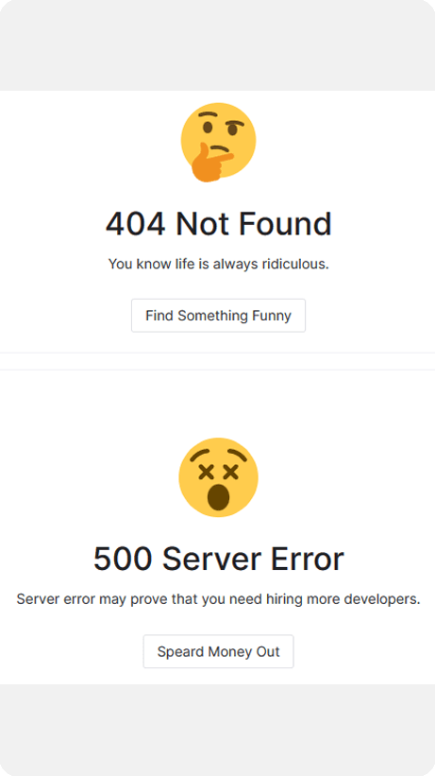Click the "You know life is always ridiculous." text
Screen dimensions: 435x776
pyautogui.click(x=218, y=264)
